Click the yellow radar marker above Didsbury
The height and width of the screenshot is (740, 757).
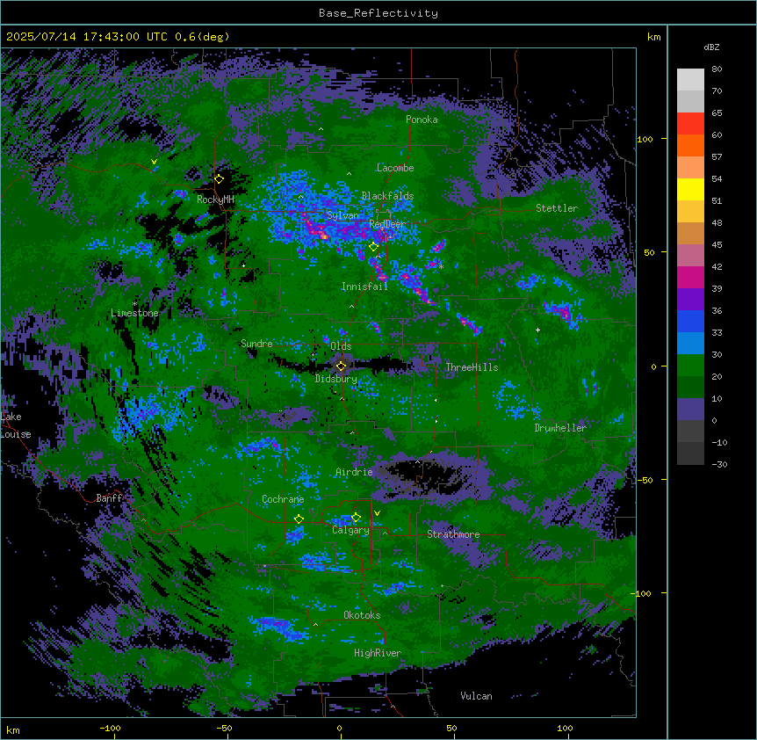click(x=341, y=366)
